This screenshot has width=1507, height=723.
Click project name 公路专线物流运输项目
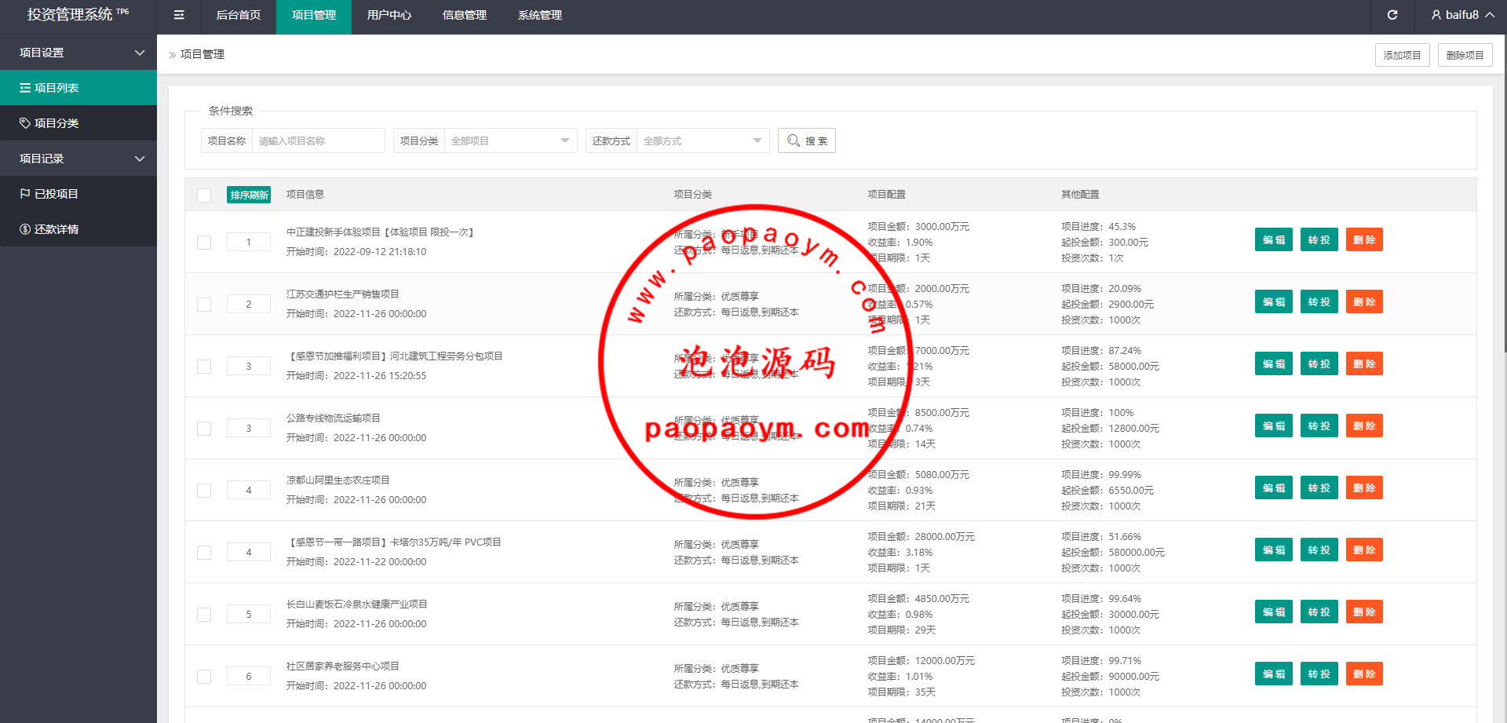(x=333, y=418)
